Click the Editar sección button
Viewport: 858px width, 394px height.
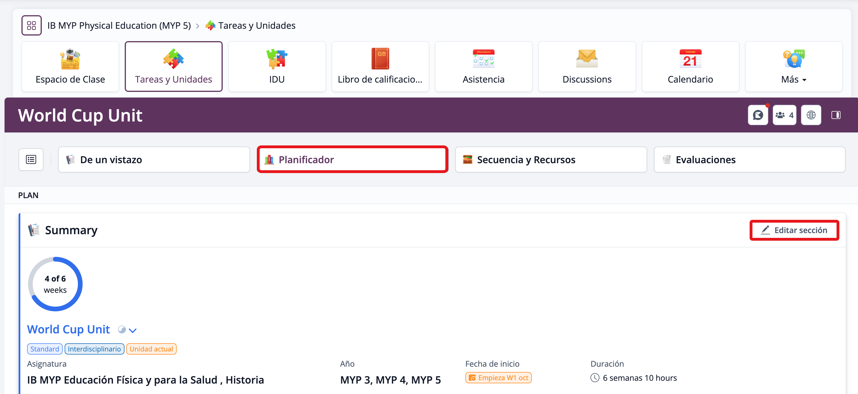(794, 230)
